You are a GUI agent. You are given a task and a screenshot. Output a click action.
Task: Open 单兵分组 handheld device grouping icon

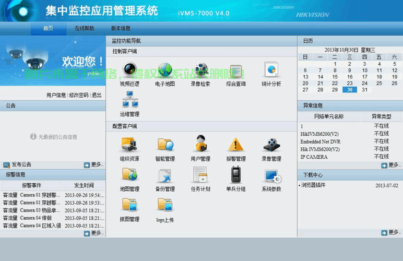[235, 175]
